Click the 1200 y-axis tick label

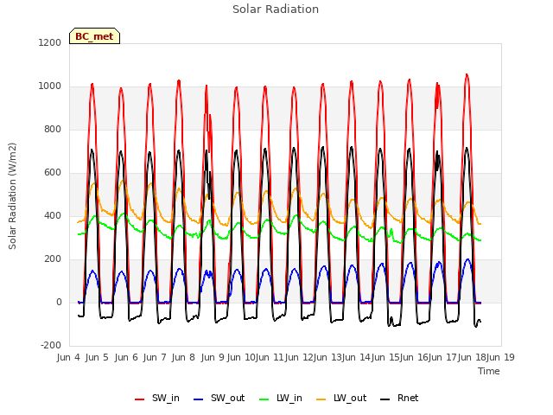[x=50, y=42]
